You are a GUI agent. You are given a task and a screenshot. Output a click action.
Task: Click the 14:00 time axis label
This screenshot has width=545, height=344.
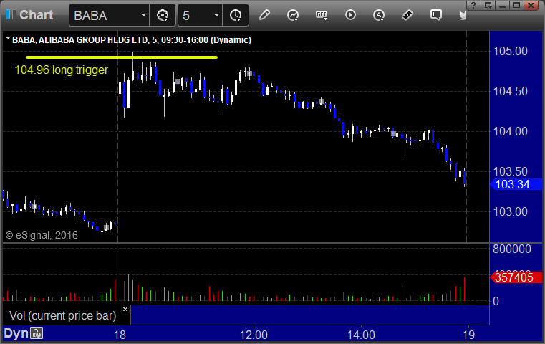click(x=361, y=335)
